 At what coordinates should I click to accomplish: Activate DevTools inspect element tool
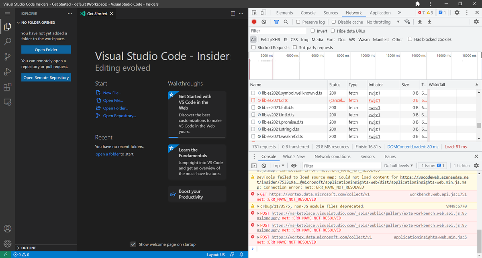(x=254, y=13)
